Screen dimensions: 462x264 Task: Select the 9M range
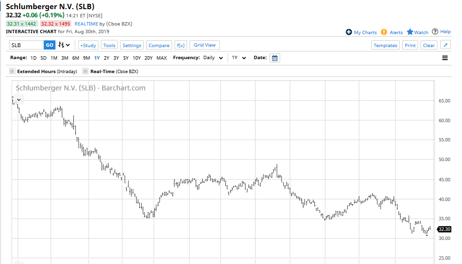pyautogui.click(x=86, y=58)
